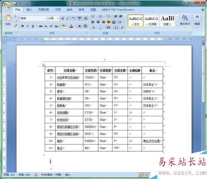
Task: Click the Sort A-Z icon
Action: pyautogui.click(x=116, y=27)
